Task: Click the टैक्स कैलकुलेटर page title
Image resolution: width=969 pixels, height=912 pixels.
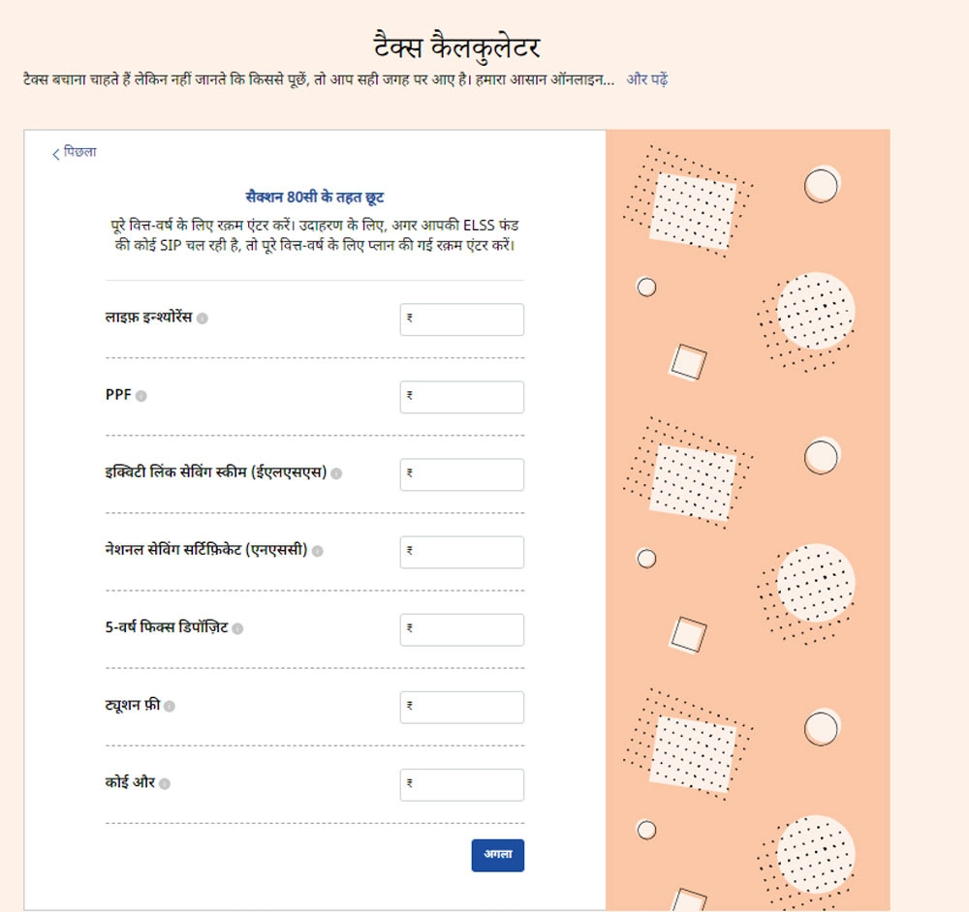Action: [456, 46]
